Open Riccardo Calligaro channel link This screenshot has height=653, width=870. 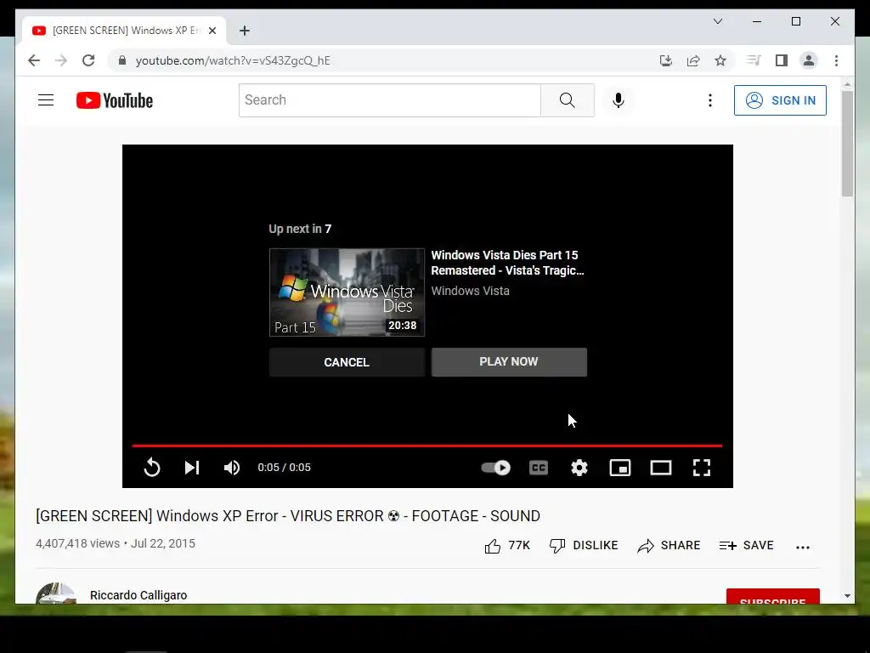pyautogui.click(x=138, y=595)
